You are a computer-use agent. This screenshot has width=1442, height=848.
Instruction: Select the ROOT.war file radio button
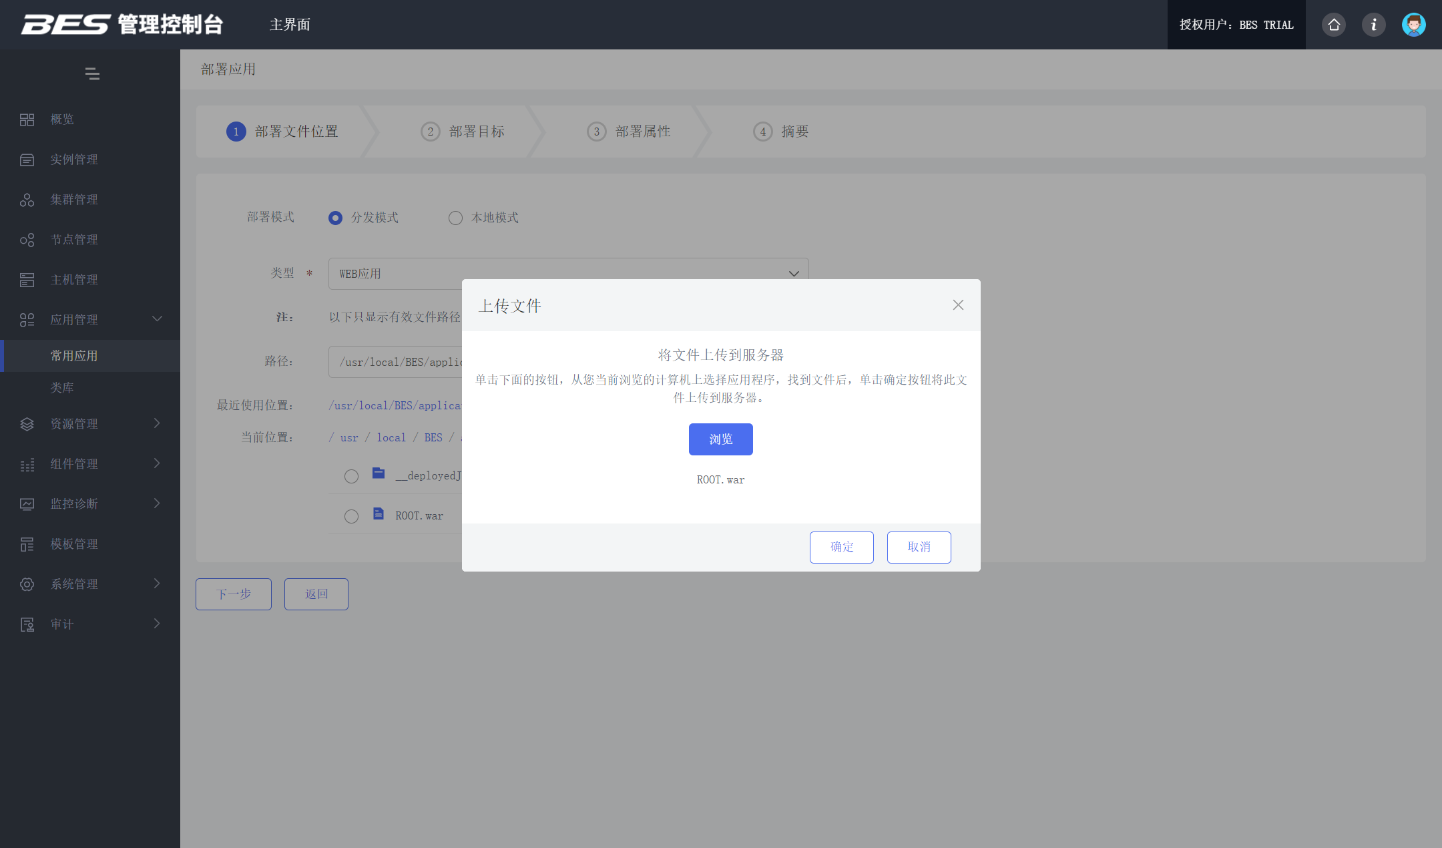pyautogui.click(x=352, y=515)
